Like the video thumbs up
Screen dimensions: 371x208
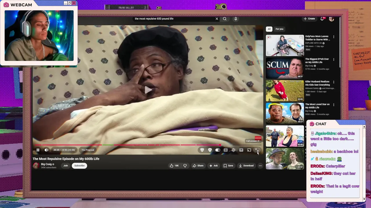coord(174,166)
